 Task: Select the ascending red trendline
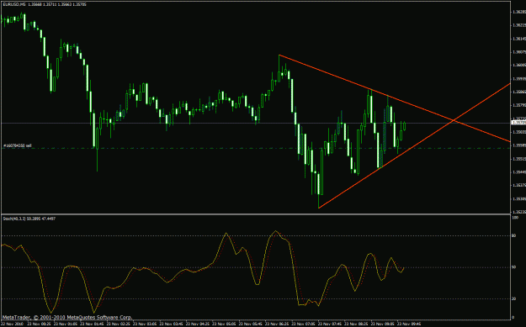click(x=414, y=145)
